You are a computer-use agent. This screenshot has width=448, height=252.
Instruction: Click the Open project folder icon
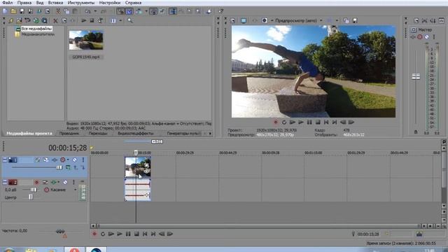click(x=13, y=11)
